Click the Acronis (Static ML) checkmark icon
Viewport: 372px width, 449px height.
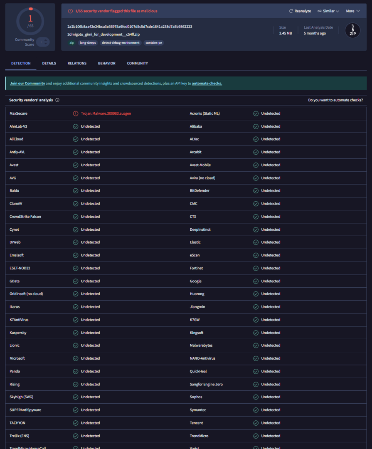point(256,113)
